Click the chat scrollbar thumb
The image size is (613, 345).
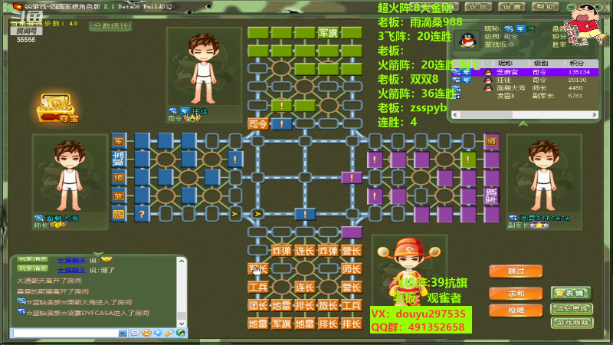pyautogui.click(x=182, y=315)
